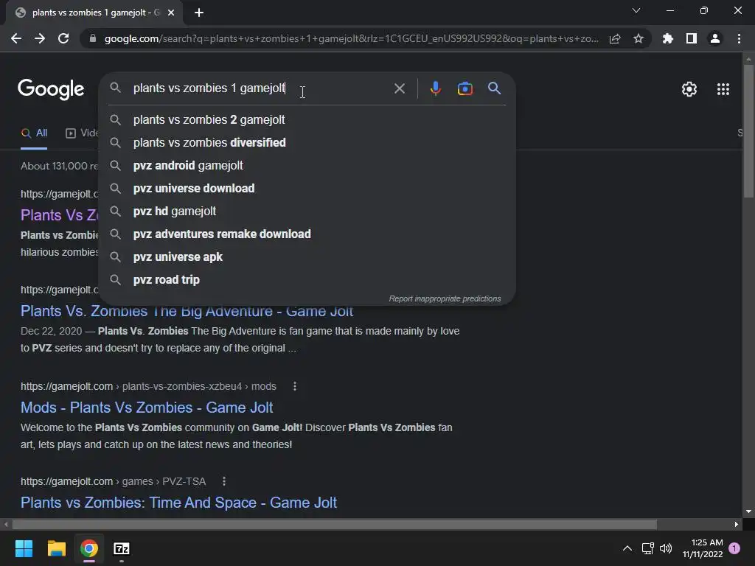This screenshot has height=566, width=755.
Task: Open the Extensions puzzle icon
Action: pos(668,38)
